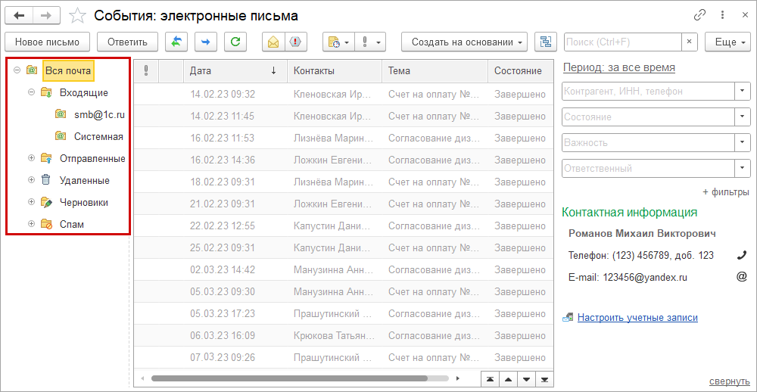Jump to the last row of list
Image resolution: width=757 pixels, height=392 pixels.
coord(544,378)
